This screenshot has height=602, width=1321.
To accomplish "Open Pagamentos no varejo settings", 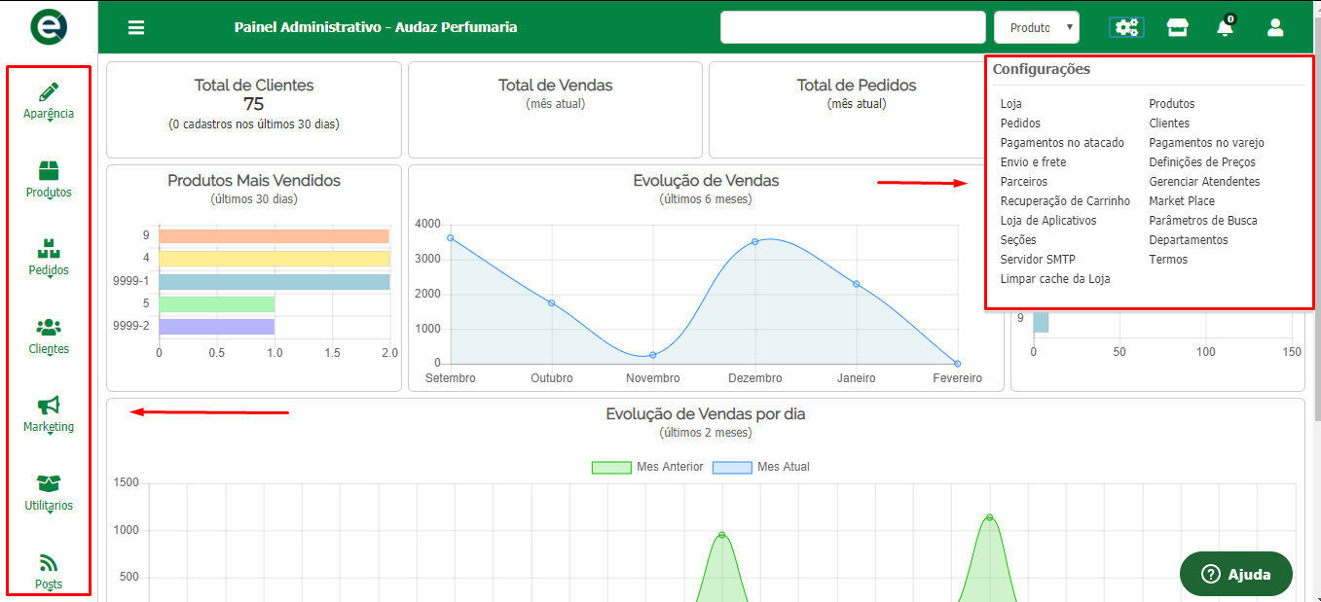I will (x=1207, y=143).
